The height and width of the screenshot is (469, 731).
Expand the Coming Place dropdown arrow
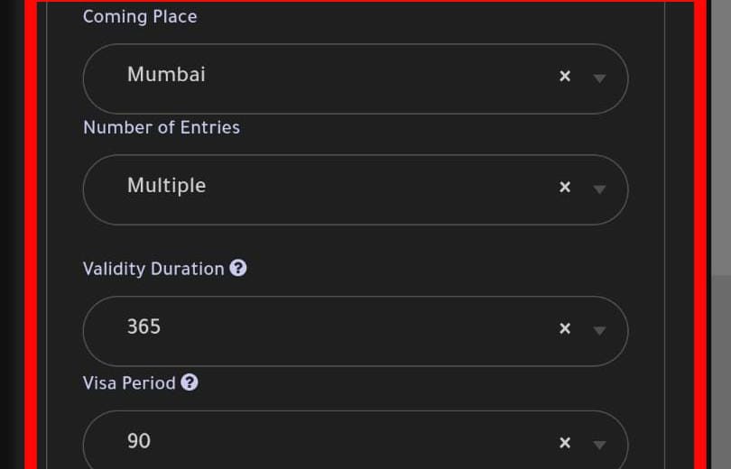coord(599,78)
